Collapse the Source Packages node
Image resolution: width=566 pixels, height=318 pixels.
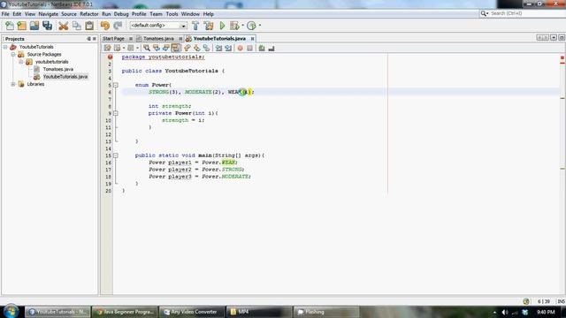point(13,55)
